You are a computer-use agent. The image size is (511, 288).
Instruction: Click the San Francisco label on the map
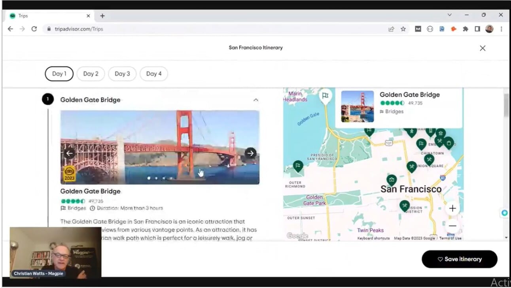(x=411, y=189)
